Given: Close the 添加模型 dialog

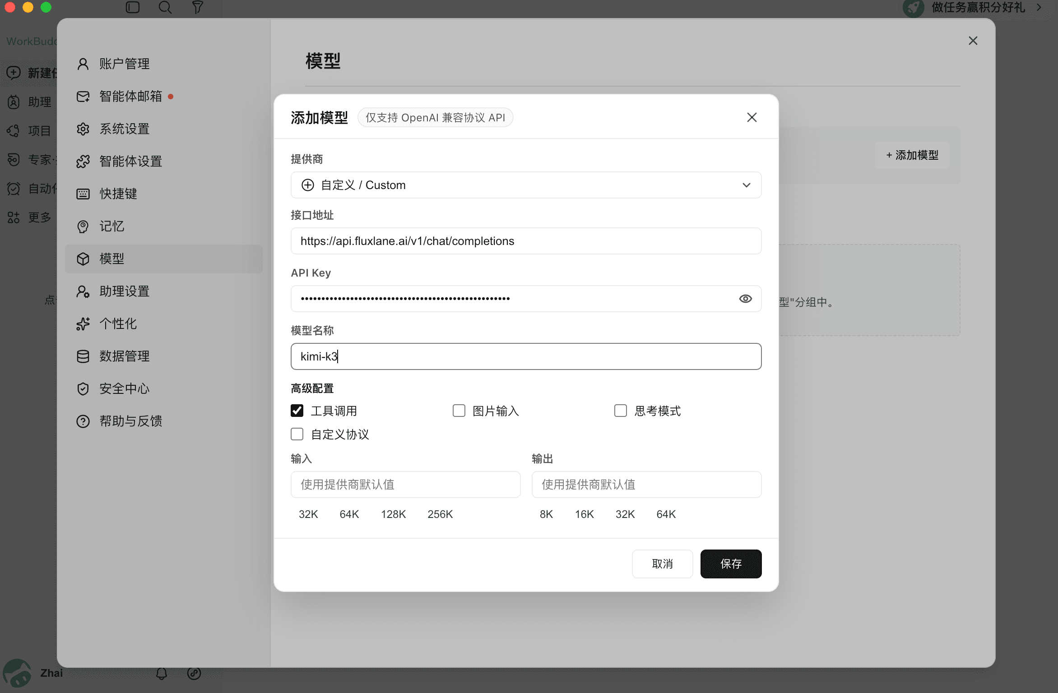Looking at the screenshot, I should pyautogui.click(x=752, y=117).
